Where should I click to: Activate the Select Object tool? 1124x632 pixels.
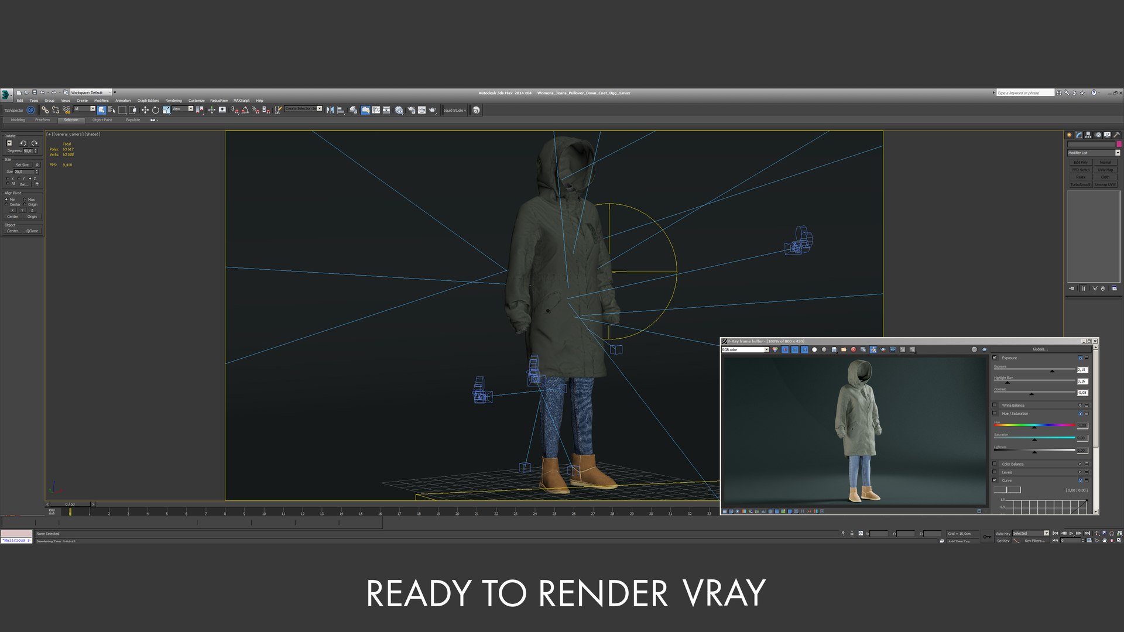(x=101, y=109)
